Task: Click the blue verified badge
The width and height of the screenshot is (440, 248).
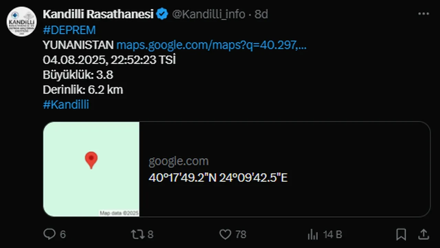Action: [162, 14]
